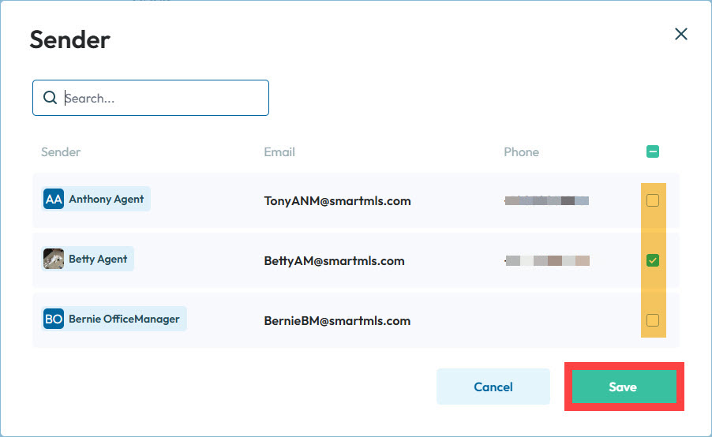Uncheck Betty Agent's checkbox
This screenshot has width=712, height=437.
pyautogui.click(x=653, y=260)
